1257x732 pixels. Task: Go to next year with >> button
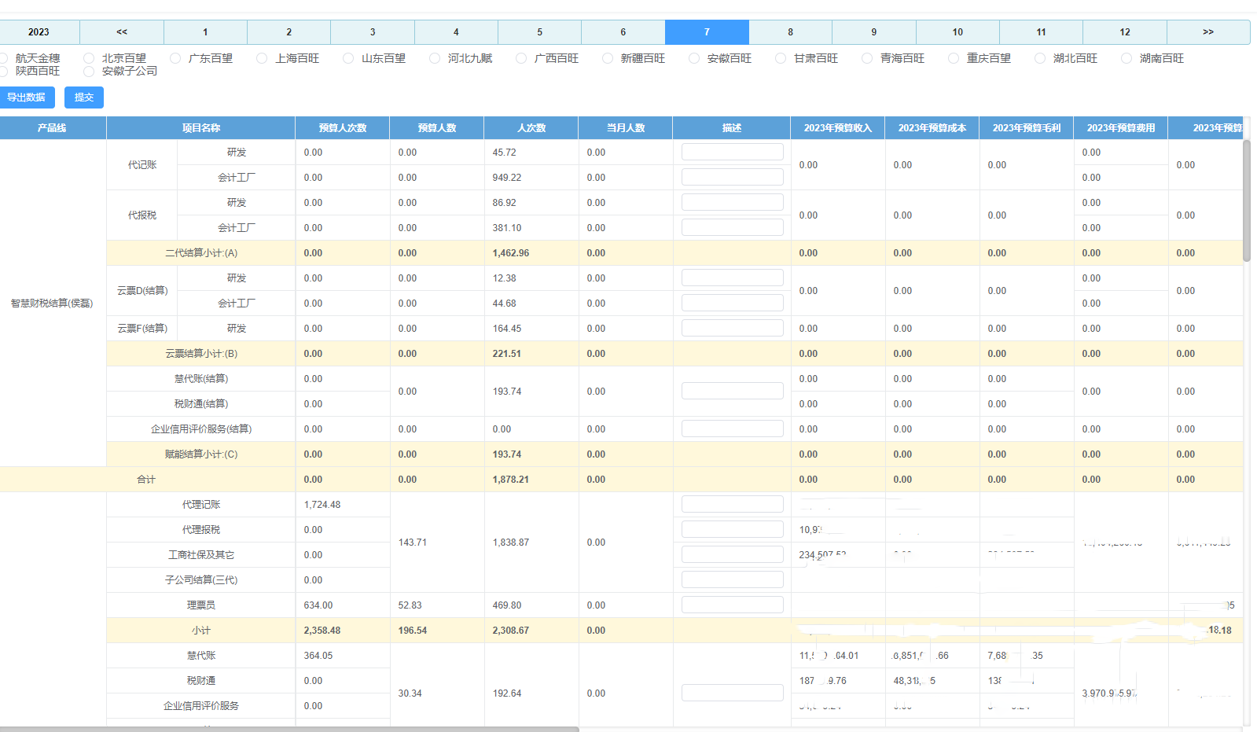tap(1208, 32)
